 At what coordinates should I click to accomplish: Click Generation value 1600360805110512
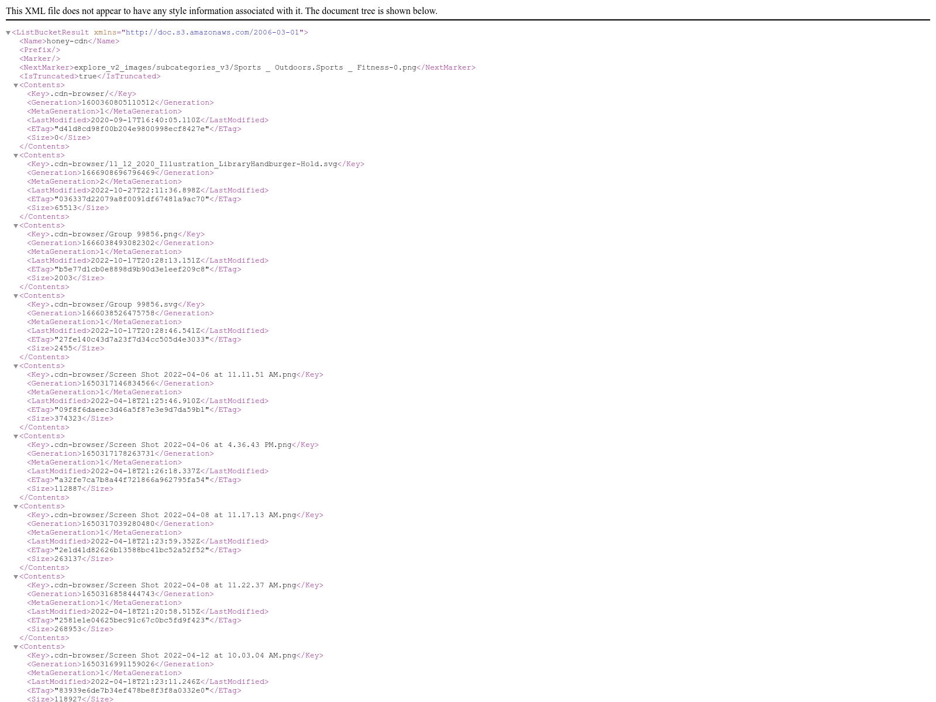click(x=118, y=102)
